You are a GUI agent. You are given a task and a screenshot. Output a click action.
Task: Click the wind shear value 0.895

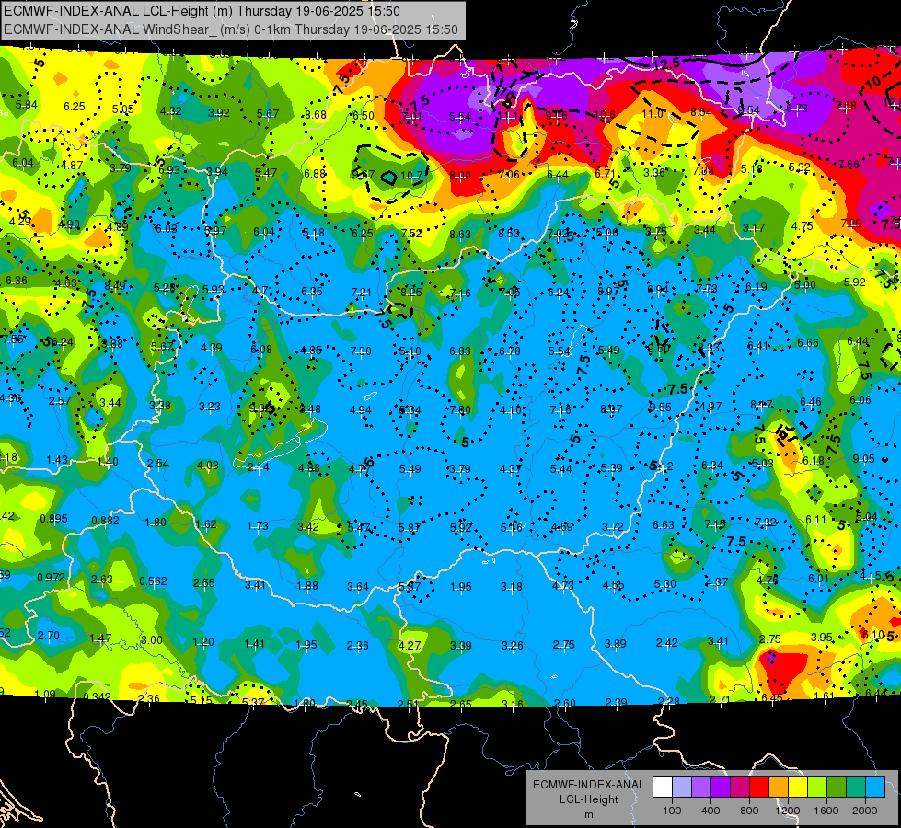tap(53, 519)
